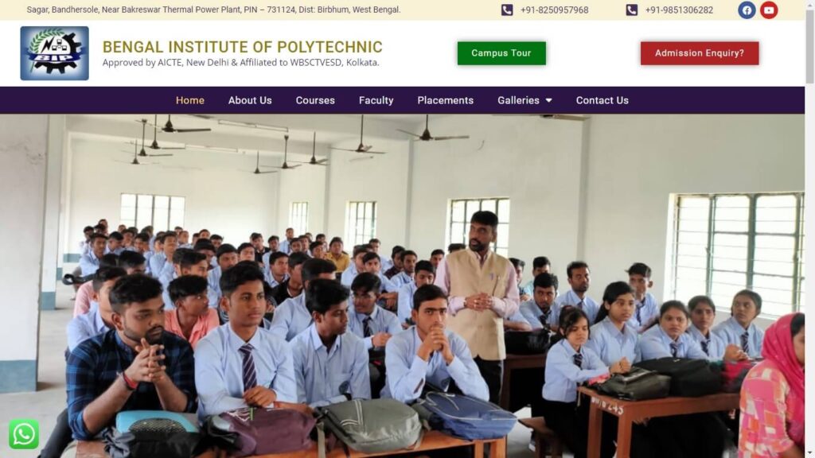Click Bengal Institute of Polytechnic title

coord(242,47)
